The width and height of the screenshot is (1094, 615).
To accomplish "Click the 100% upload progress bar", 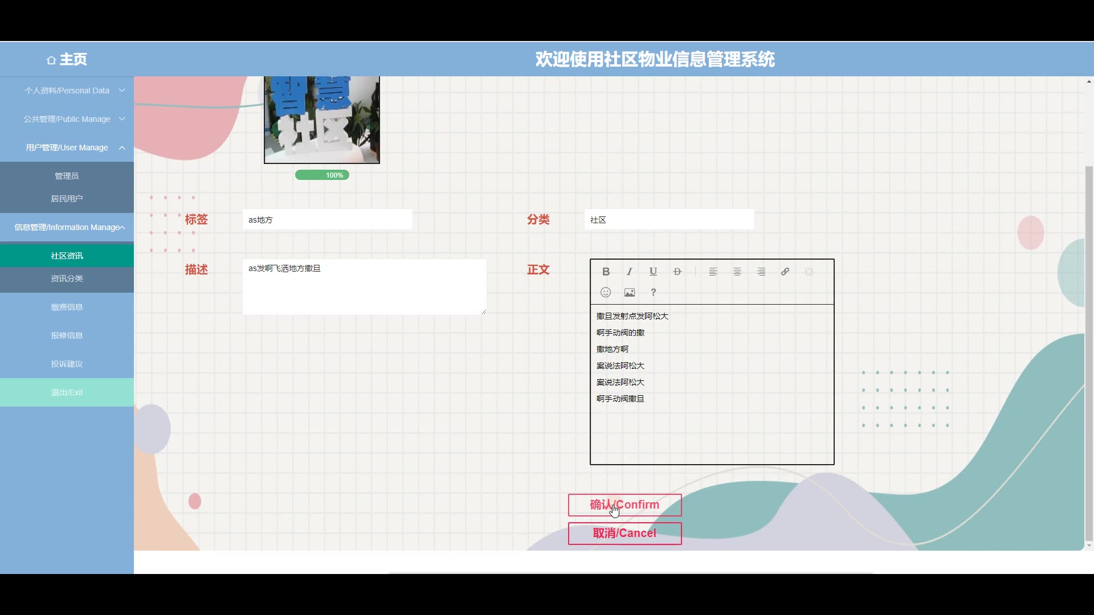I will [322, 175].
